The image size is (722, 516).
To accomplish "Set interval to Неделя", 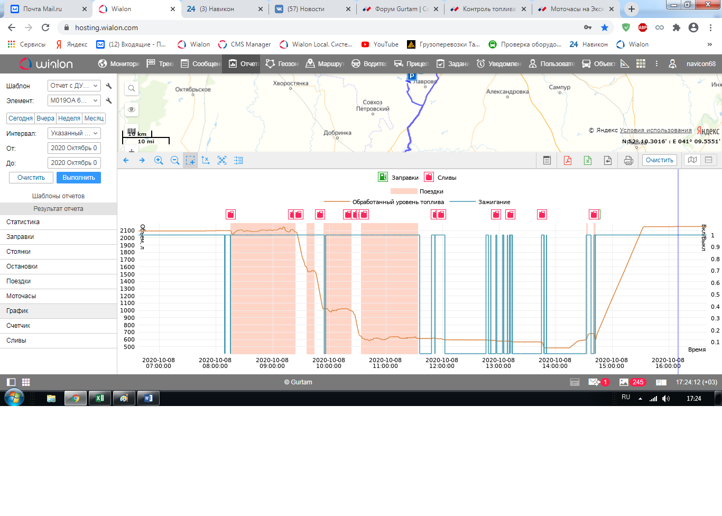I will (x=69, y=118).
